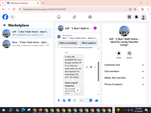Image resolution: width=151 pixels, height=113 pixels.
Task: Click the install app icon in address bar
Action: pyautogui.click(x=130, y=9)
